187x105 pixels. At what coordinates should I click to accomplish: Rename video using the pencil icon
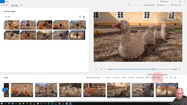click(21, 5)
